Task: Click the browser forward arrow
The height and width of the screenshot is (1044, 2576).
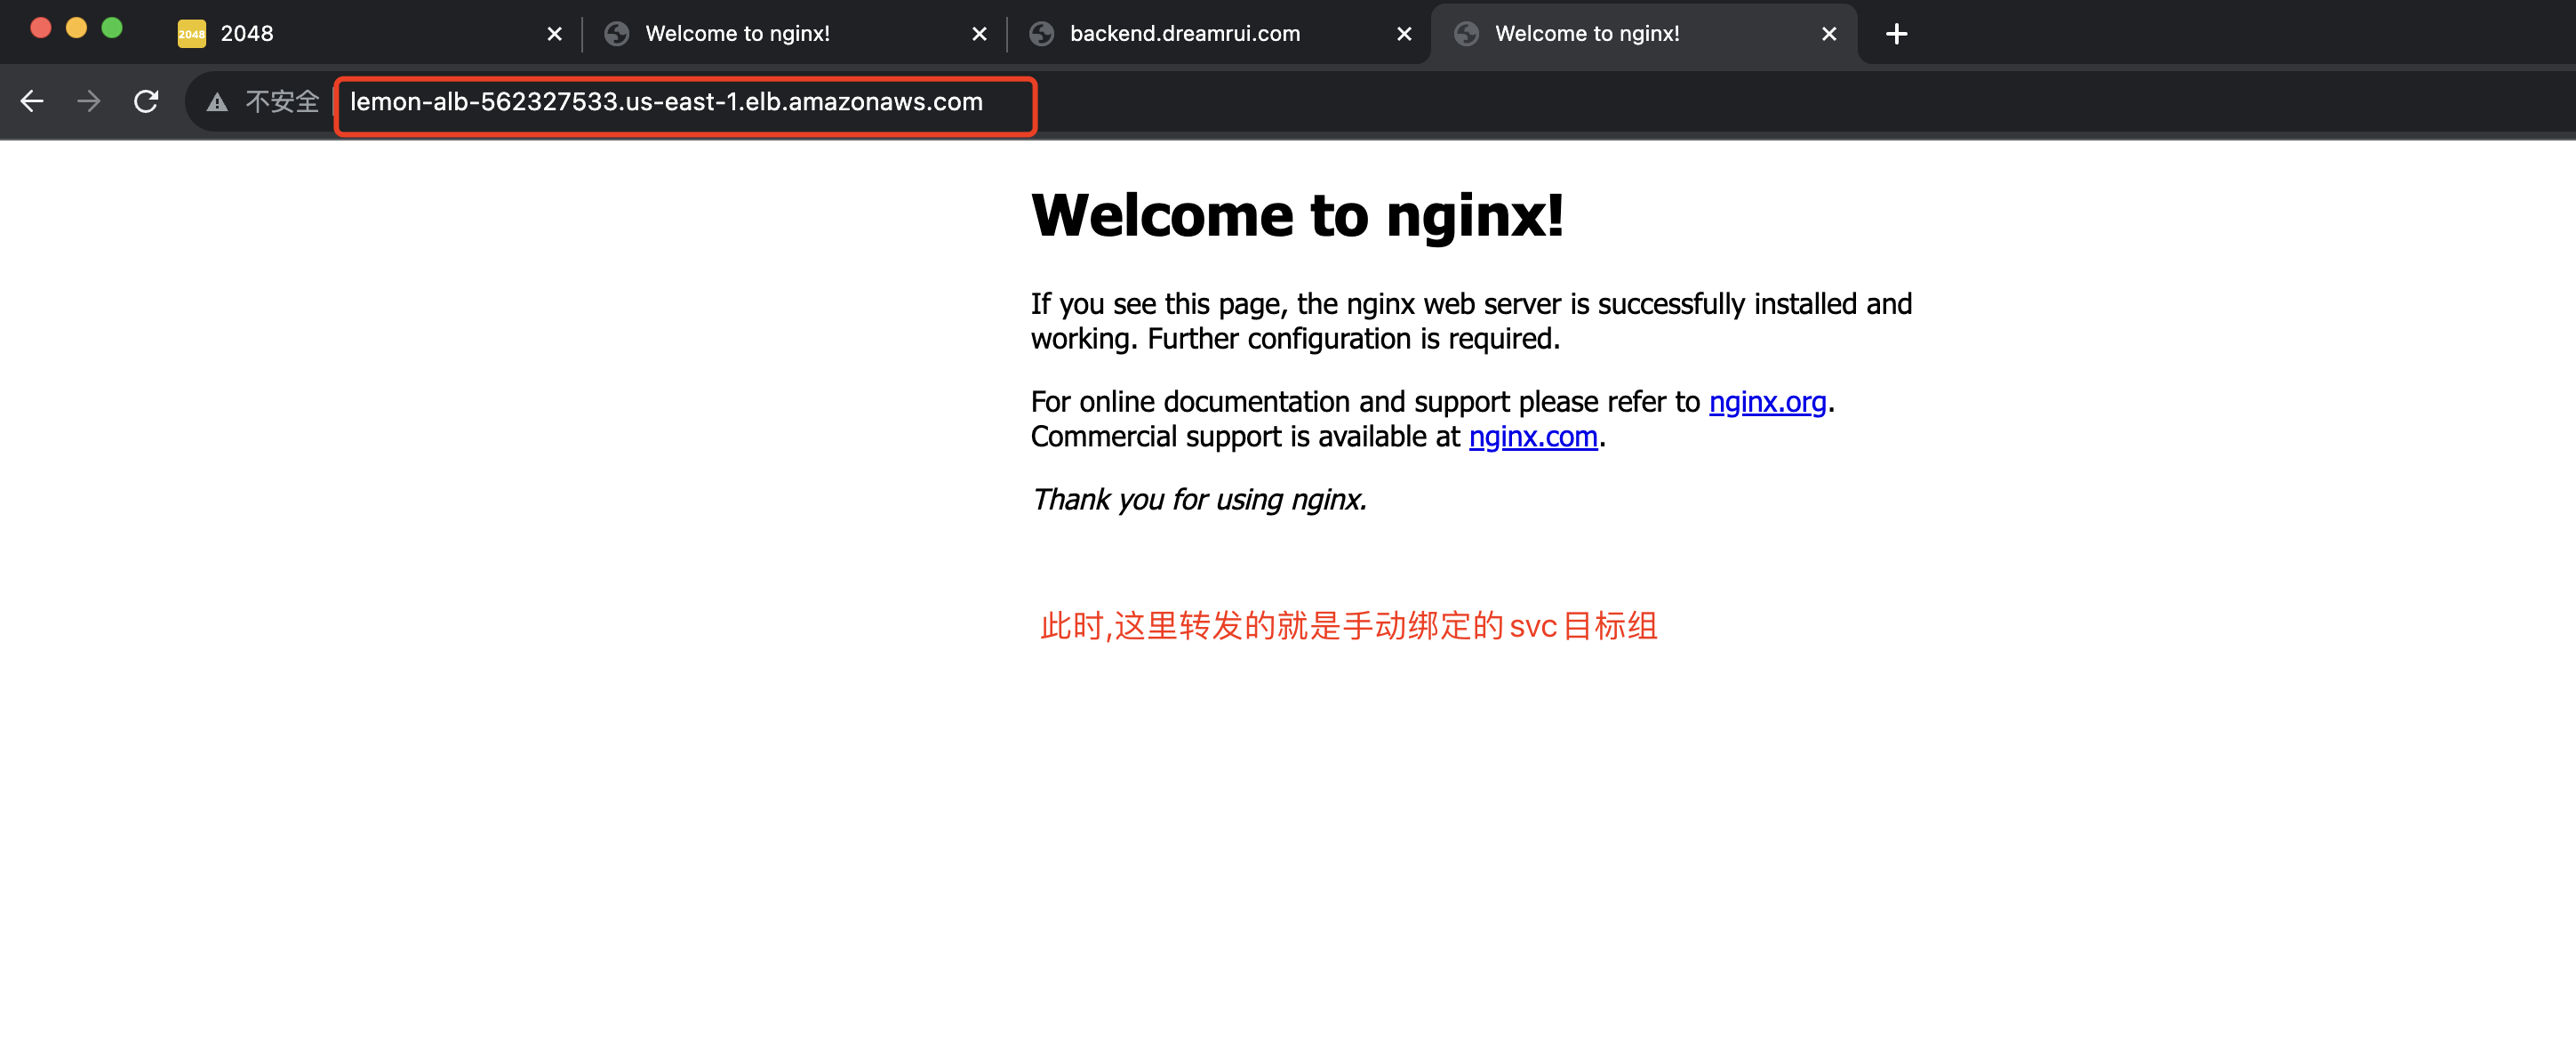Action: pos(89,102)
